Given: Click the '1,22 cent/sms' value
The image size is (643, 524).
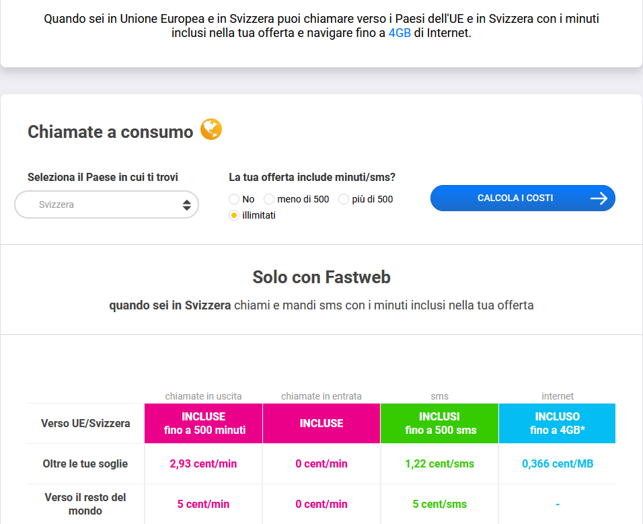Looking at the screenshot, I should (x=440, y=463).
